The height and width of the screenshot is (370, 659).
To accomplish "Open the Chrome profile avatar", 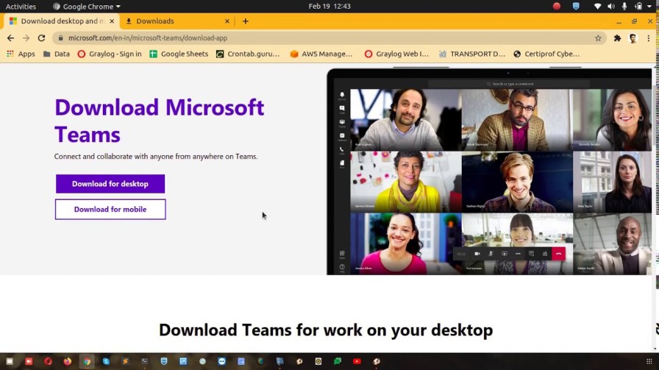I will coord(633,38).
